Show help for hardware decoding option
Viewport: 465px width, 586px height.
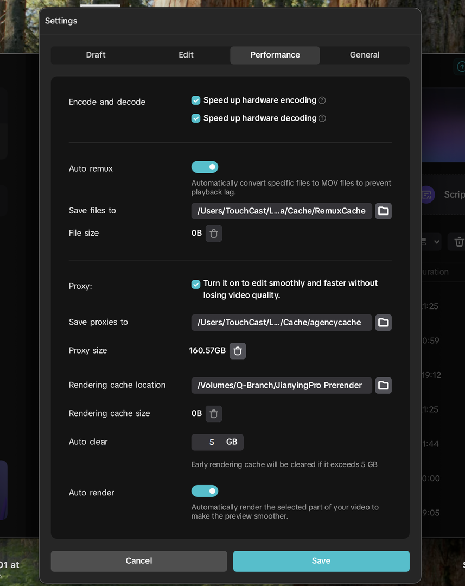point(322,118)
